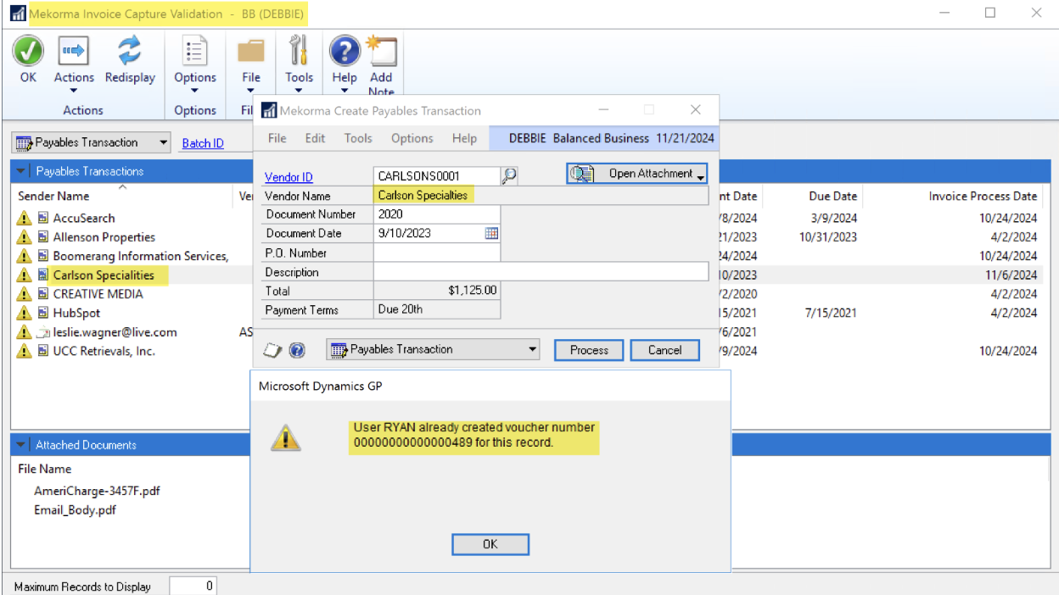Sort by Due Date column header
Screen dimensions: 1059x595
coord(832,196)
